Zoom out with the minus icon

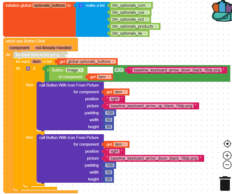tap(227, 164)
